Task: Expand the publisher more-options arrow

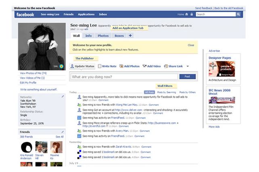Action: point(188,66)
